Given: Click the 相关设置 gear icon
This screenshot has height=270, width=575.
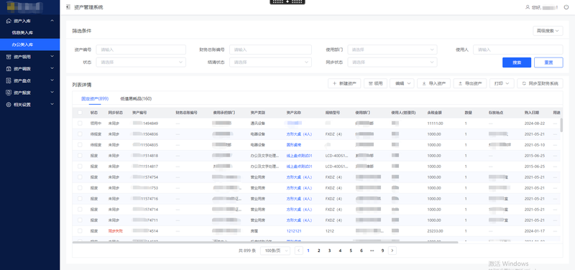Looking at the screenshot, I should point(9,104).
